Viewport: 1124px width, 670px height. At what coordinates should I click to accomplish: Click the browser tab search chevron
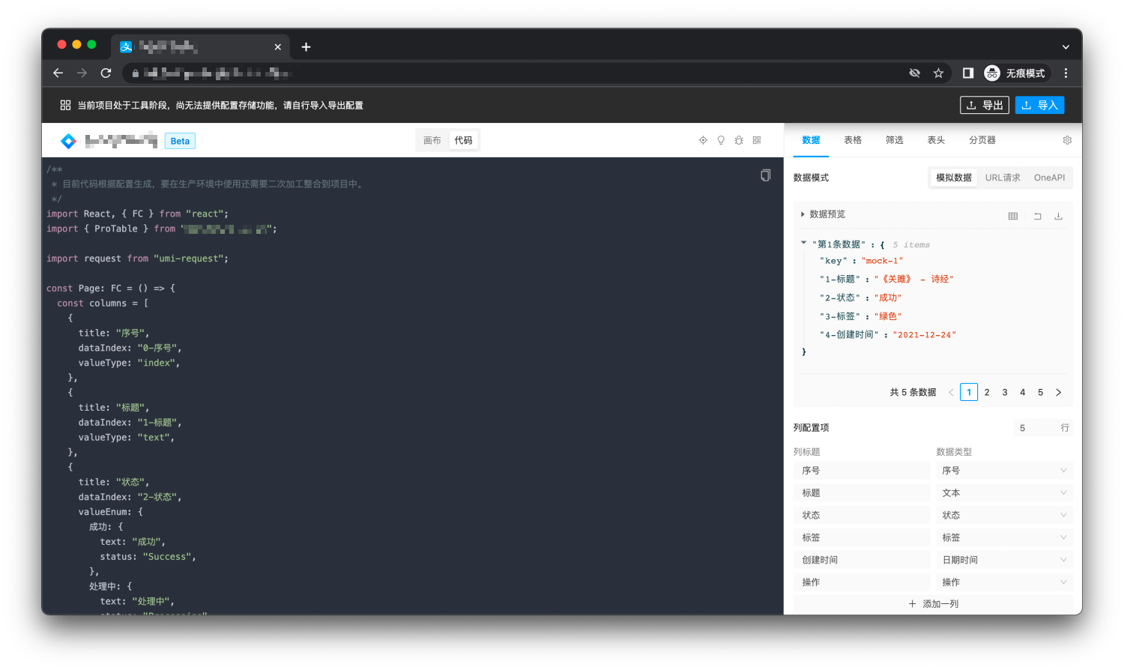(x=1066, y=46)
